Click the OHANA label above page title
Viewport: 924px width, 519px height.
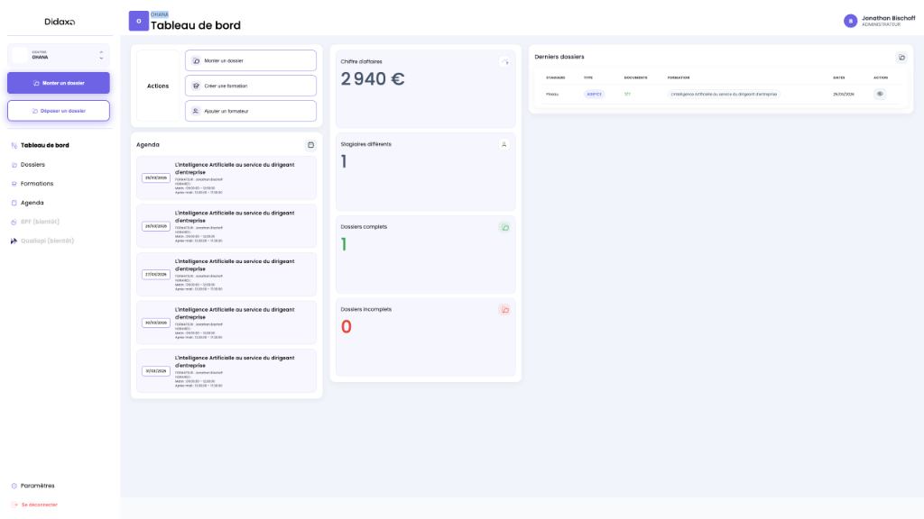(159, 14)
